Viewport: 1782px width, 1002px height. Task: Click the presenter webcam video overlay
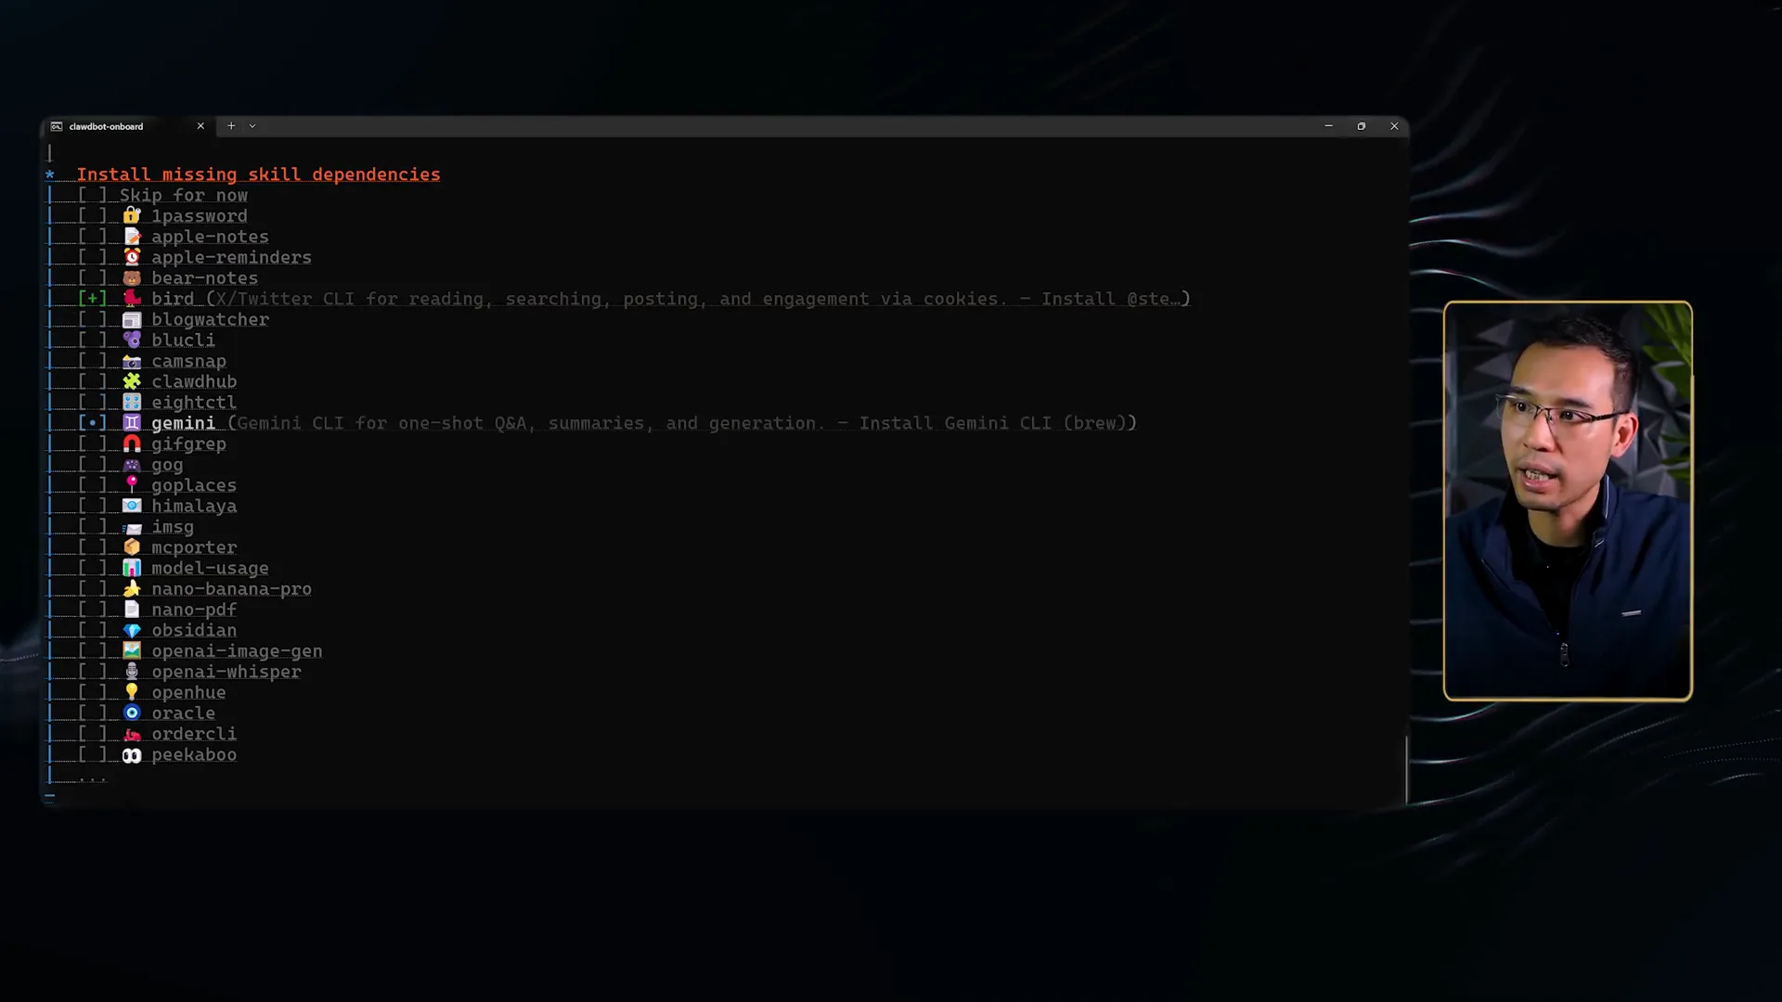tap(1568, 501)
